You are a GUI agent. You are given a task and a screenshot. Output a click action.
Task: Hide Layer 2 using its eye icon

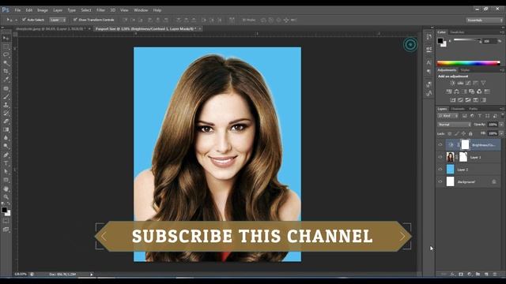[440, 170]
